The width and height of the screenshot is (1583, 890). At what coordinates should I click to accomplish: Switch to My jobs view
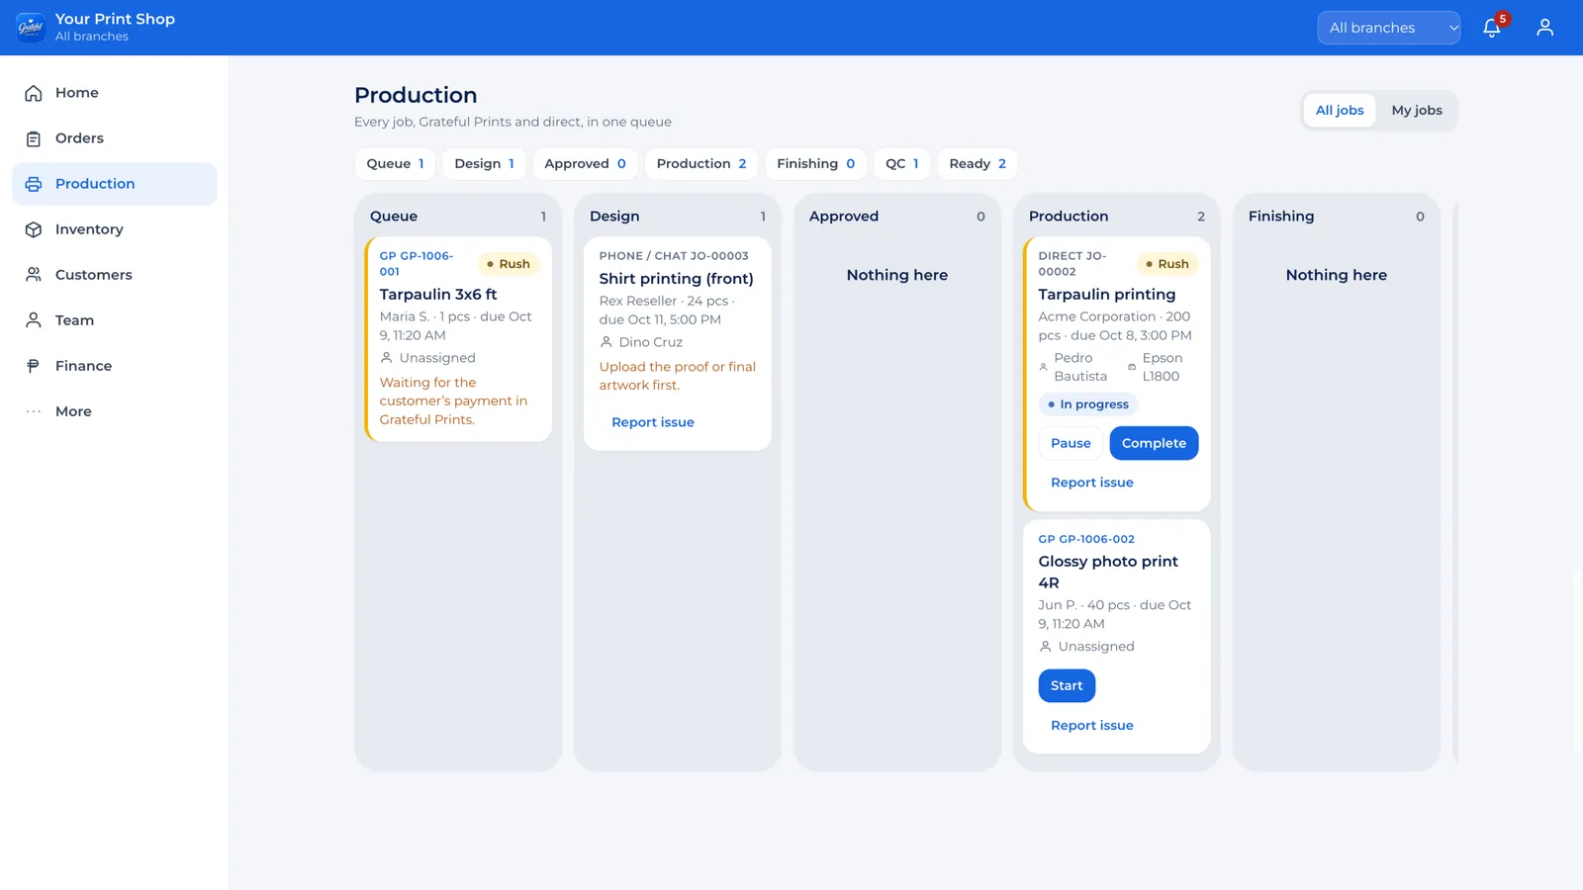pyautogui.click(x=1417, y=111)
